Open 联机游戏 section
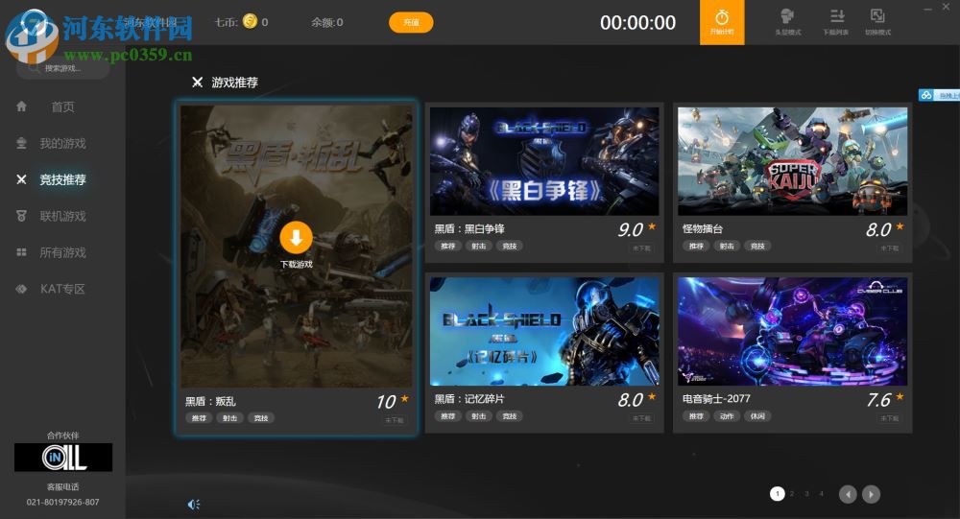 [x=62, y=216]
